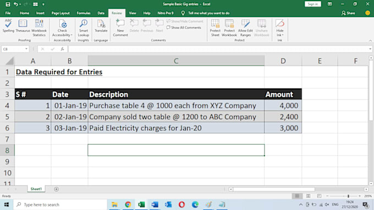Open Ribbon Display Options

pyautogui.click(x=329, y=4)
